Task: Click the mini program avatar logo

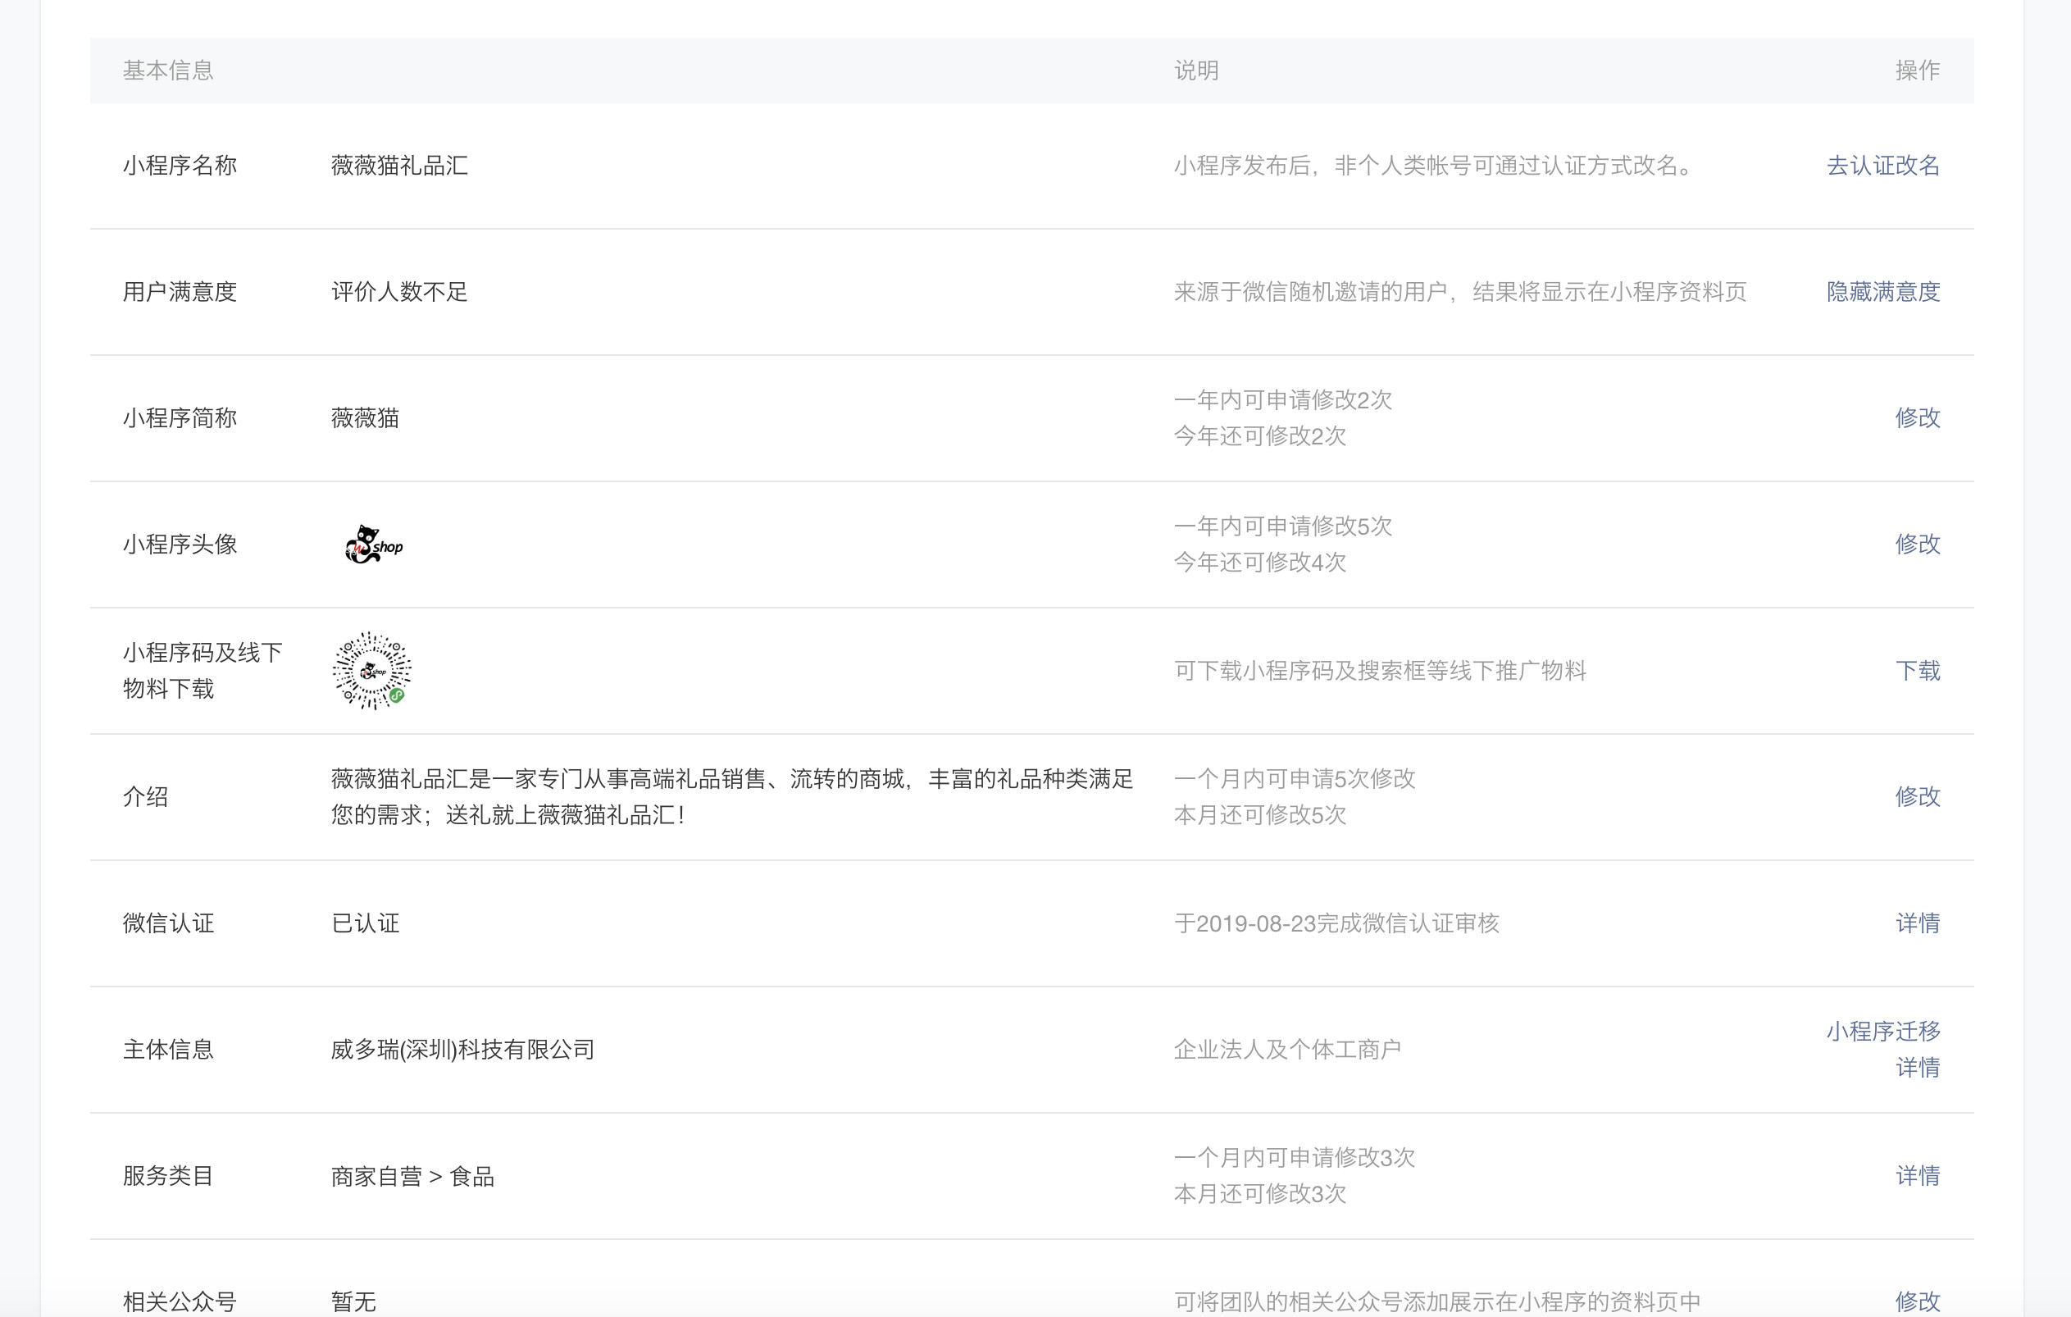Action: (373, 545)
